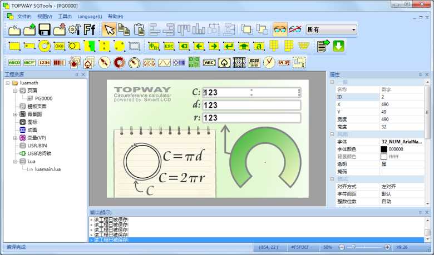This screenshot has height=255, width=434.
Task: Pin the 属性 properties panel
Action: point(420,74)
